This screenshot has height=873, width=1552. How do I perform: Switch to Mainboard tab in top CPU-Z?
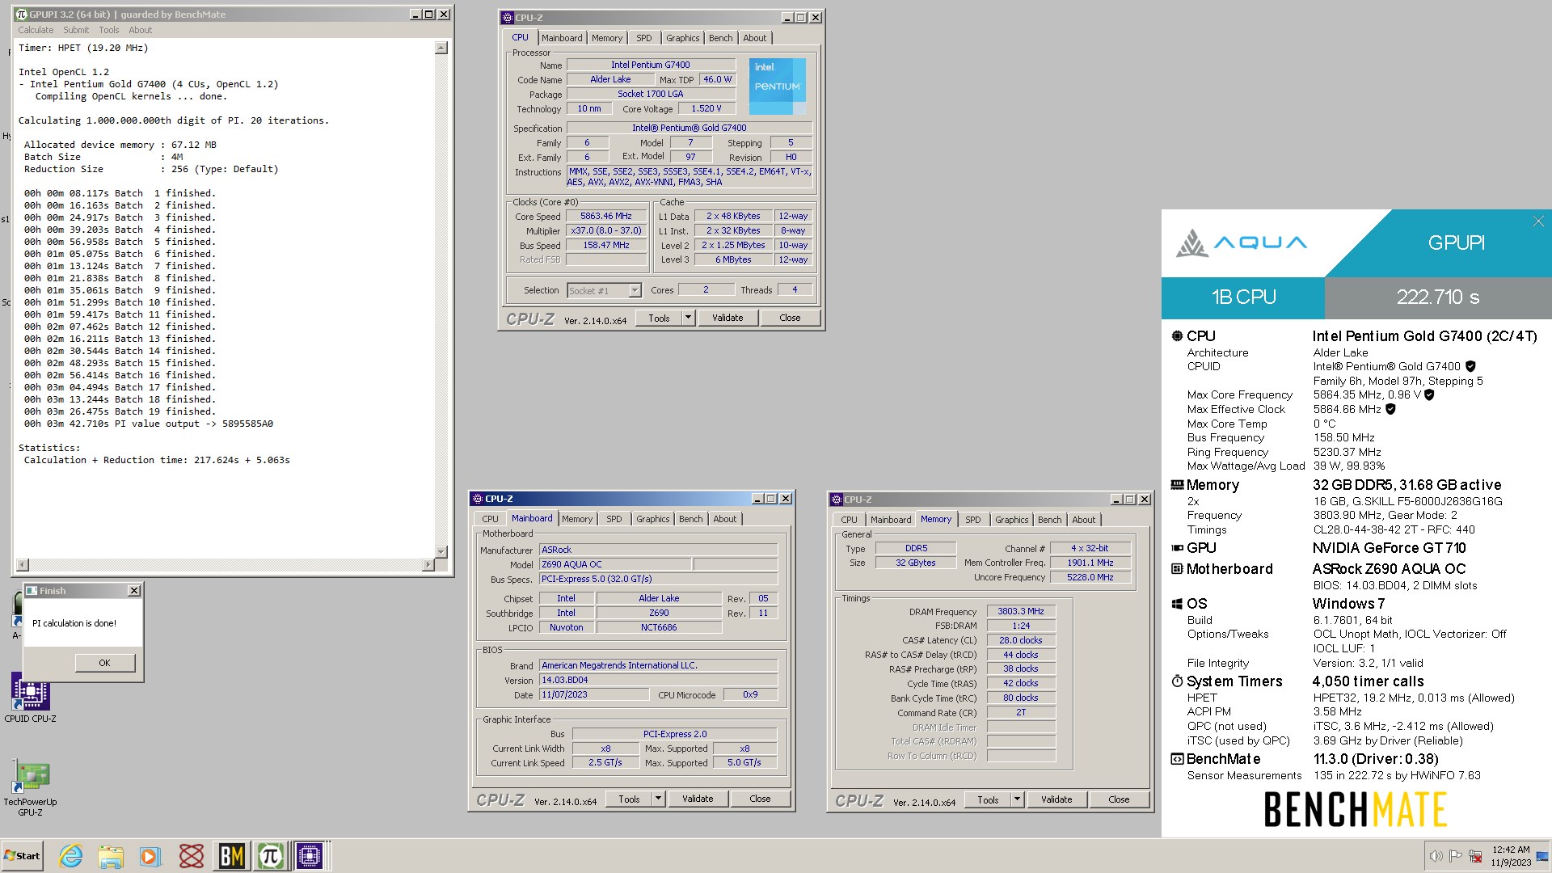pyautogui.click(x=562, y=38)
